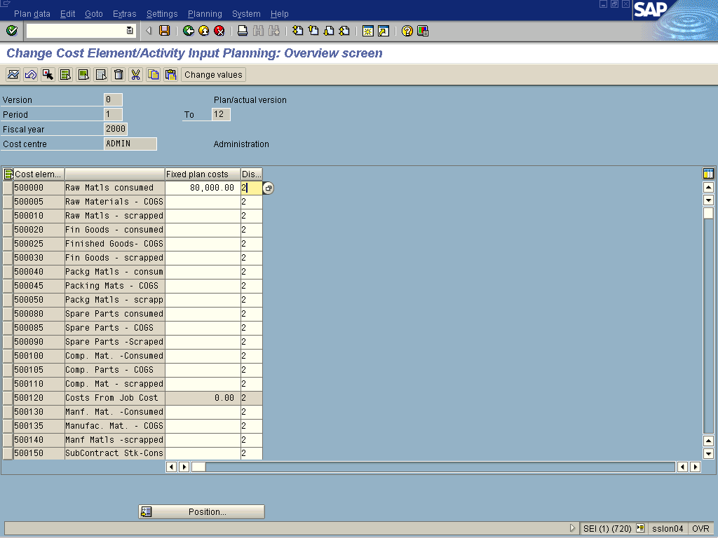Click the Cut scissors icon
718x538 pixels.
[x=136, y=75]
